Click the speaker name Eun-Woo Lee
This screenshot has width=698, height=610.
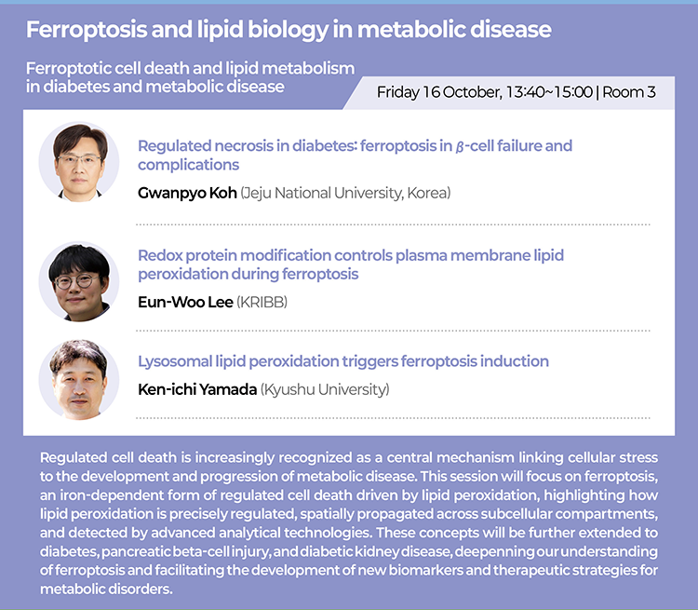[x=185, y=302]
